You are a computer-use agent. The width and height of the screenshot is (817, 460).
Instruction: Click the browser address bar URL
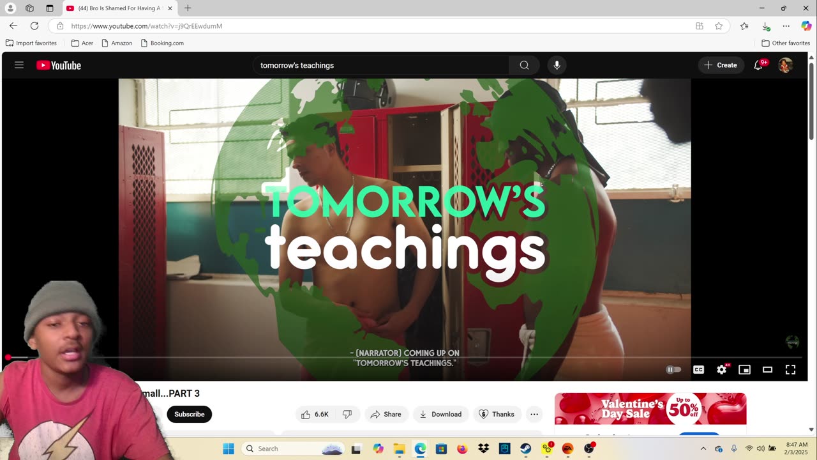[146, 26]
